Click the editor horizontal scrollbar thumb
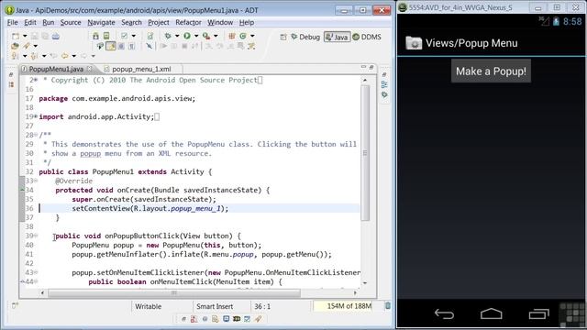 pyautogui.click(x=174, y=293)
